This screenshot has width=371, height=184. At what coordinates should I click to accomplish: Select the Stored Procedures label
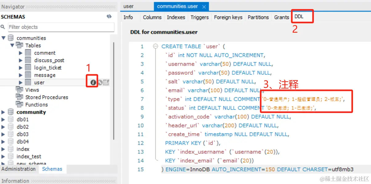(47, 97)
